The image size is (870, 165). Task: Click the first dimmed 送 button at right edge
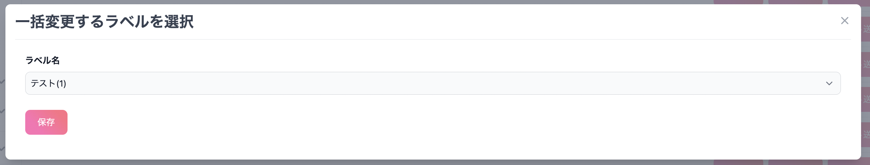coord(866,29)
